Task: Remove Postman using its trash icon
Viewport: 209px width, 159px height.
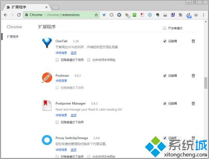Action: tap(193, 76)
